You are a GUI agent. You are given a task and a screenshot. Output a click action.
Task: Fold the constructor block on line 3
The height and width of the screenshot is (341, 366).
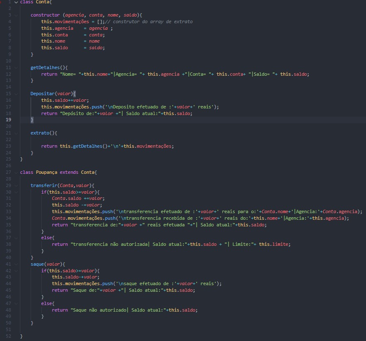[x=16, y=15]
